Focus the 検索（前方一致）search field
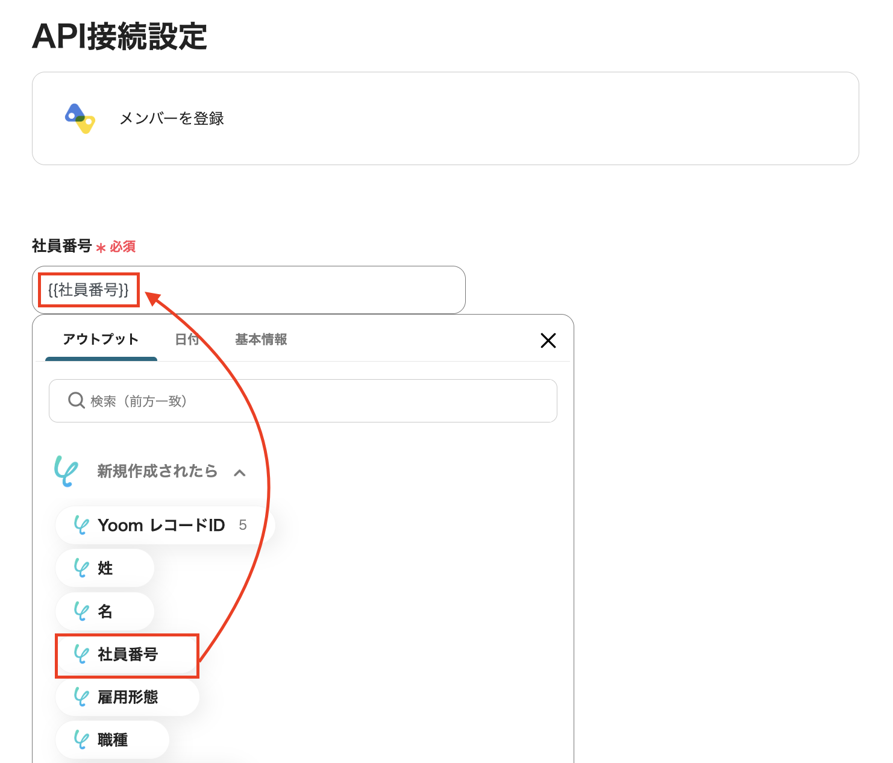Screen dimensions: 893x763 [303, 401]
